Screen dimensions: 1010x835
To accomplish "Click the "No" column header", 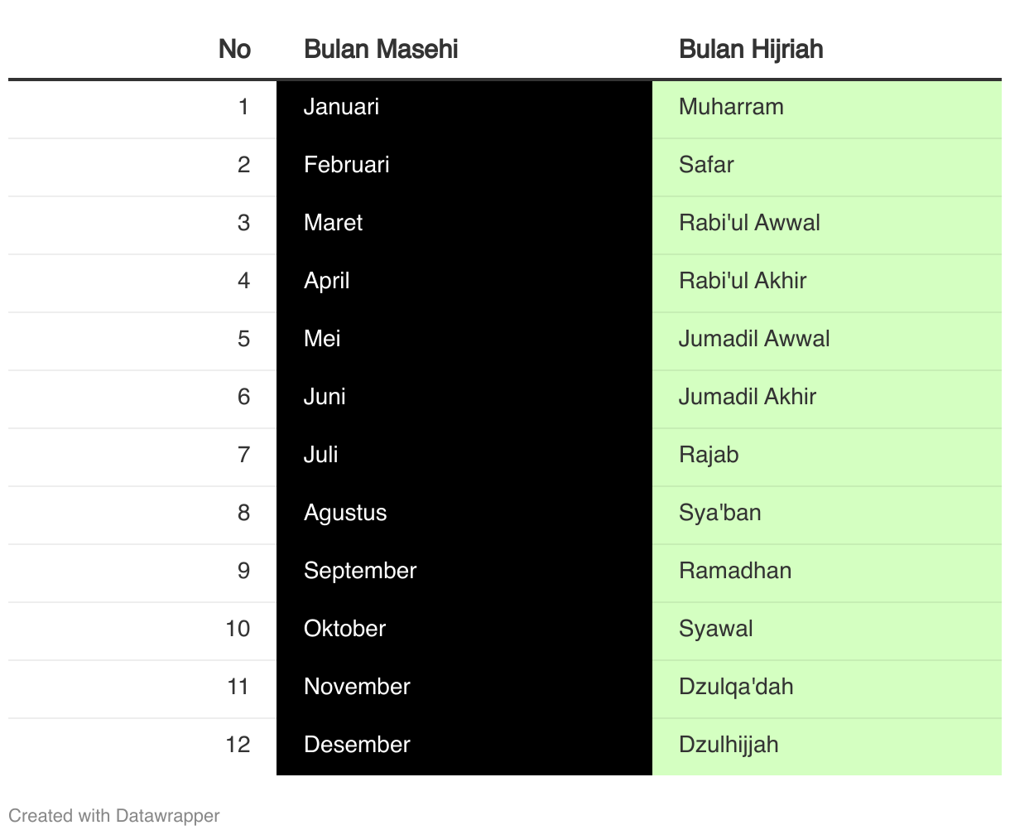I will [234, 50].
